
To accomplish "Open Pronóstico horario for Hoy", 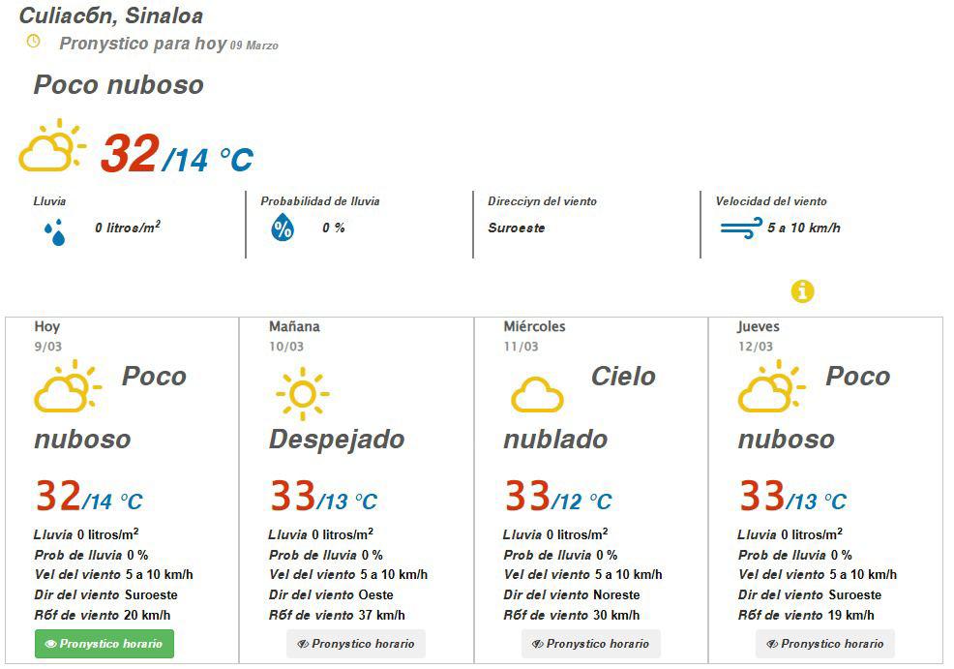I will (104, 643).
